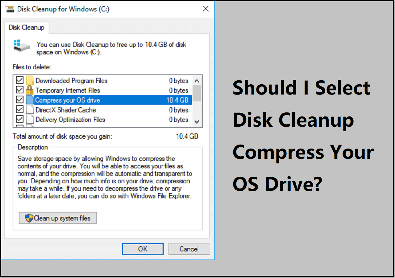Click the Downloaded Program Files folder icon
395x278 pixels.
pos(30,81)
